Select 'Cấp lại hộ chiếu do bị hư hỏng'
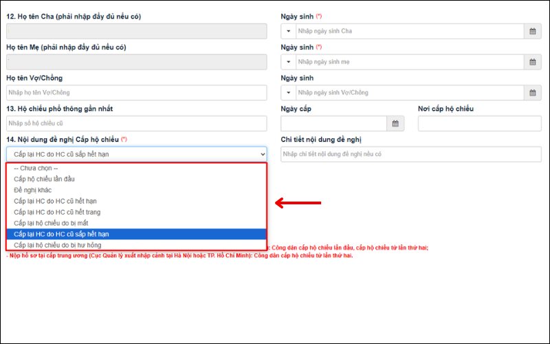 click(x=61, y=245)
